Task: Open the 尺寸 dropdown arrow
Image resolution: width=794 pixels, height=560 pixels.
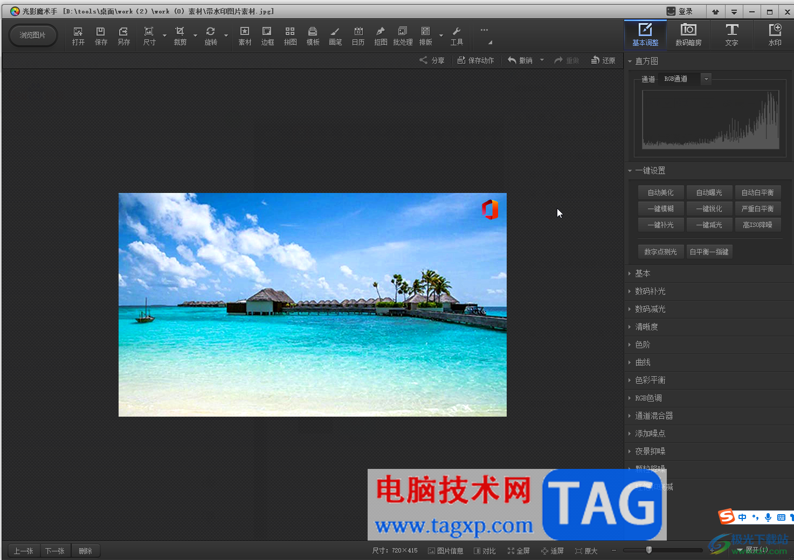Action: coord(164,36)
